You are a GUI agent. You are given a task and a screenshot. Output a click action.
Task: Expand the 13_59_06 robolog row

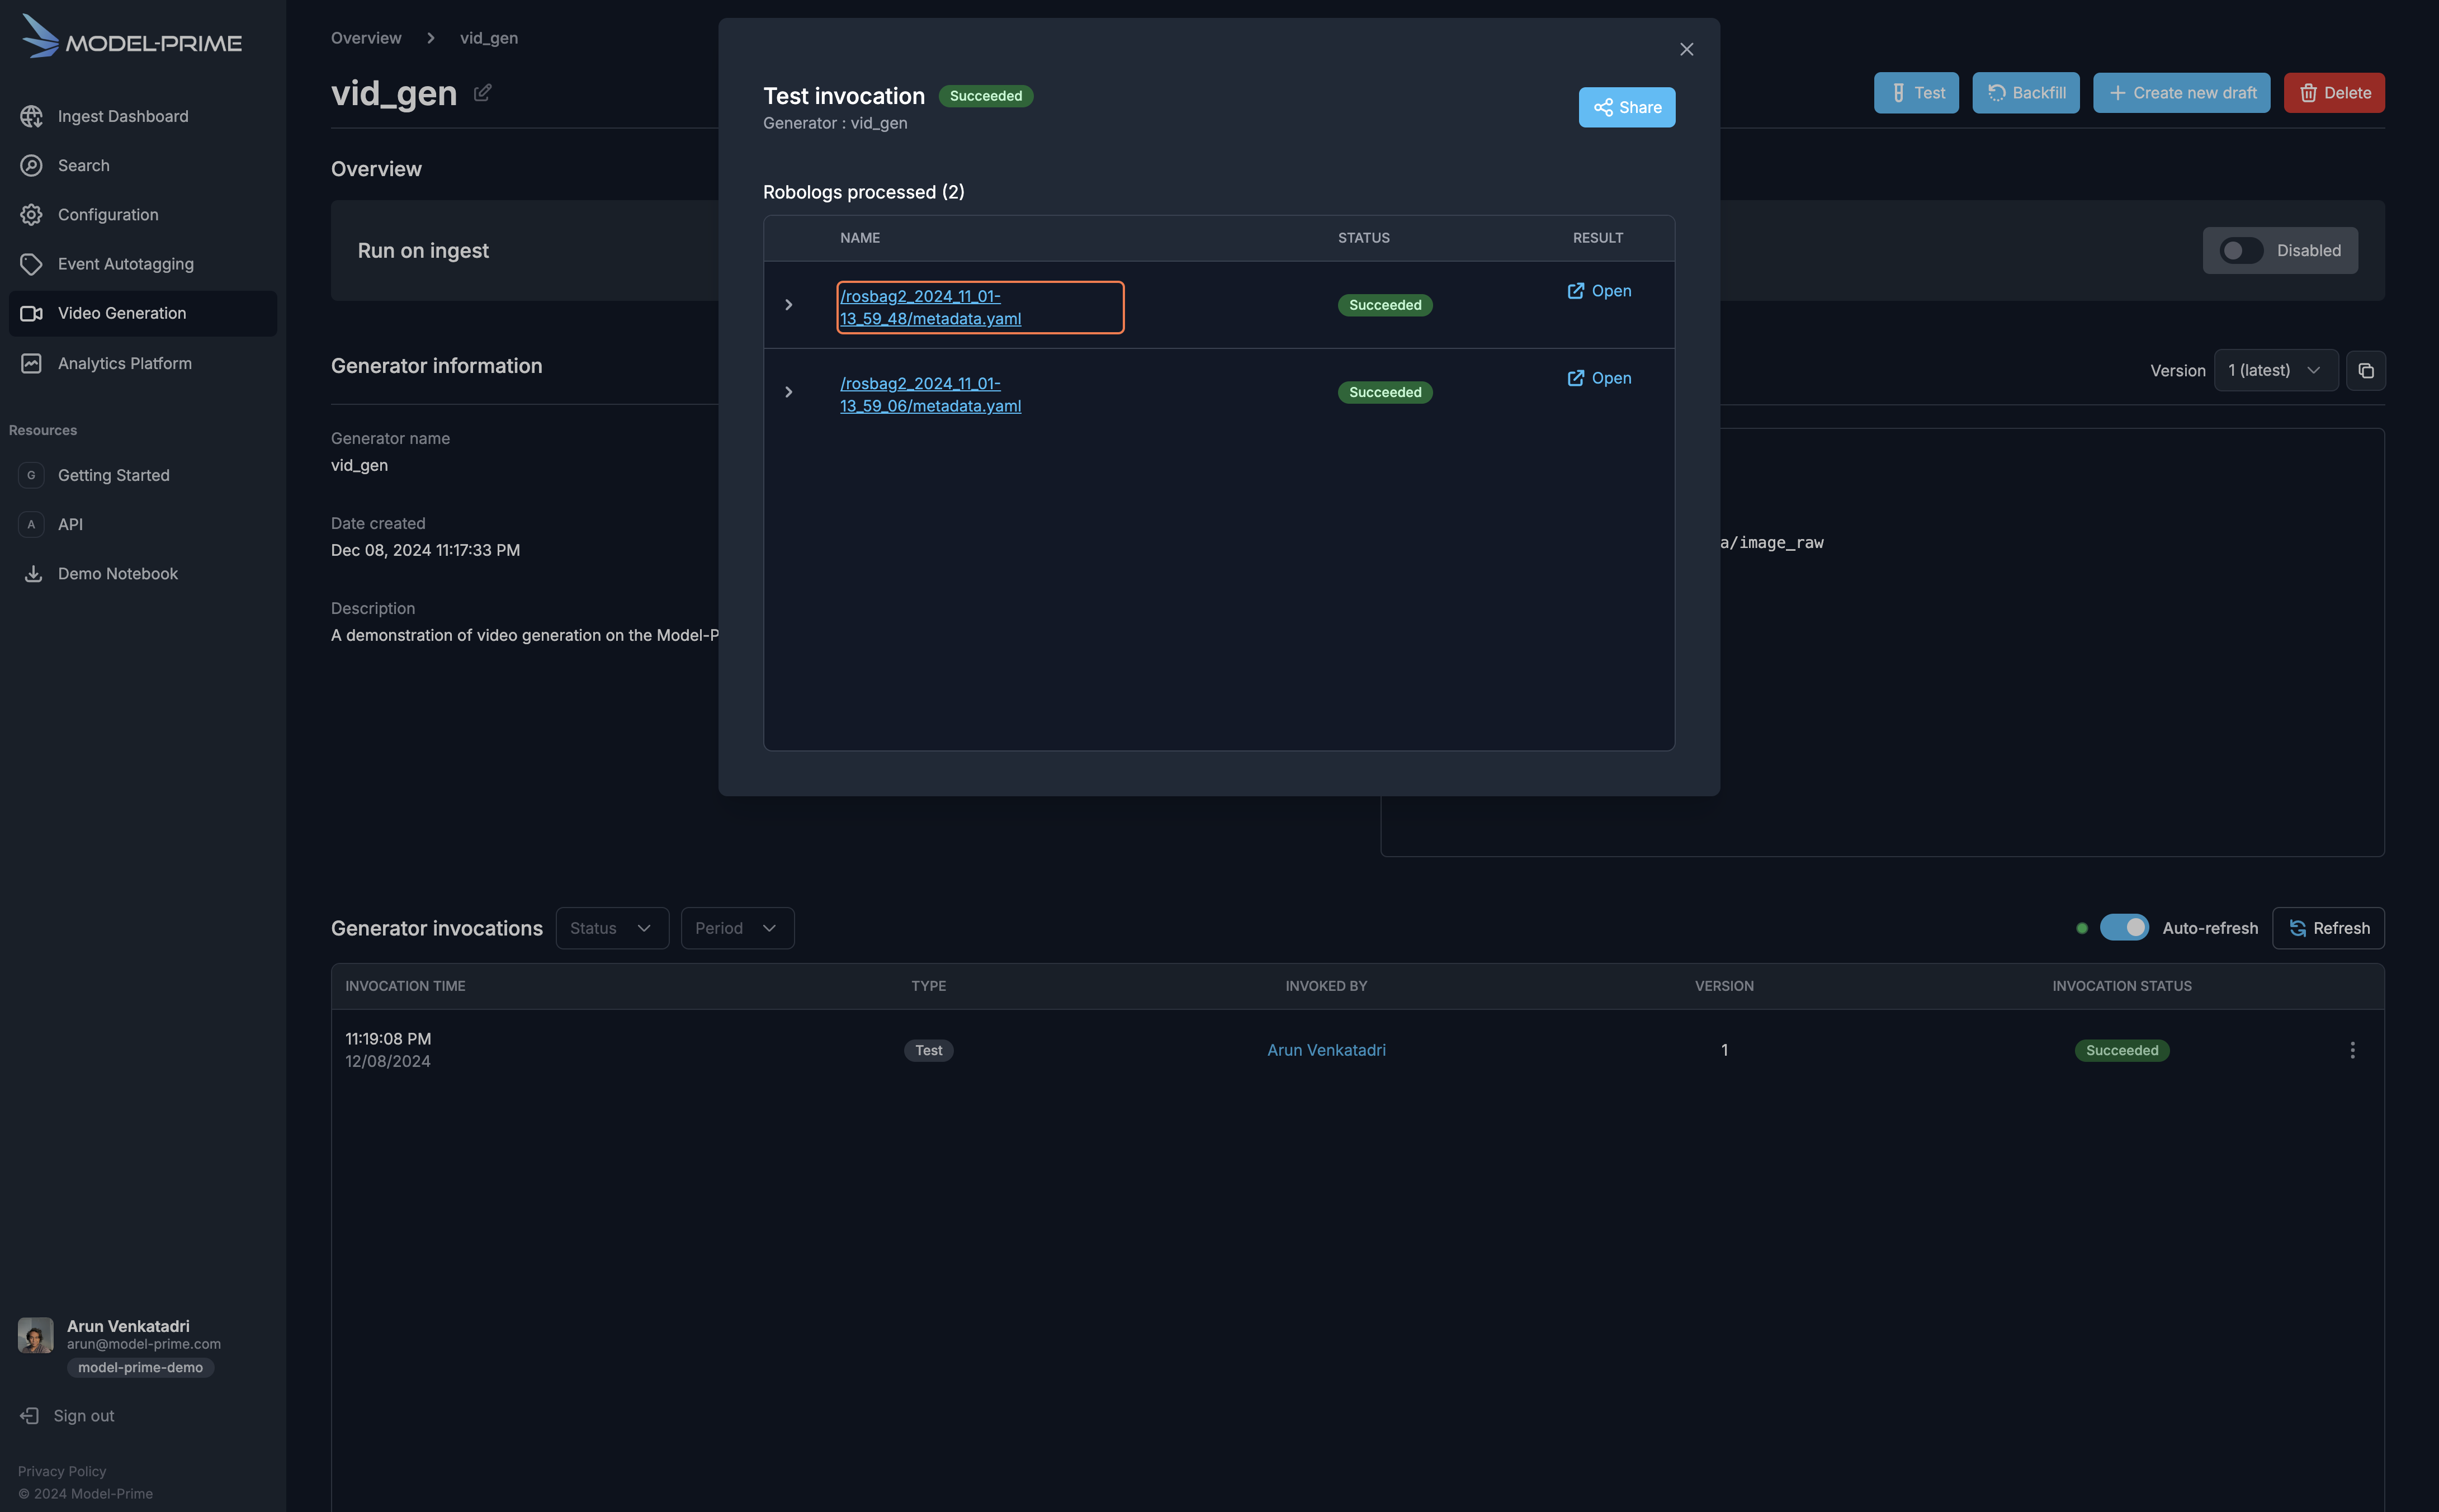tap(788, 392)
